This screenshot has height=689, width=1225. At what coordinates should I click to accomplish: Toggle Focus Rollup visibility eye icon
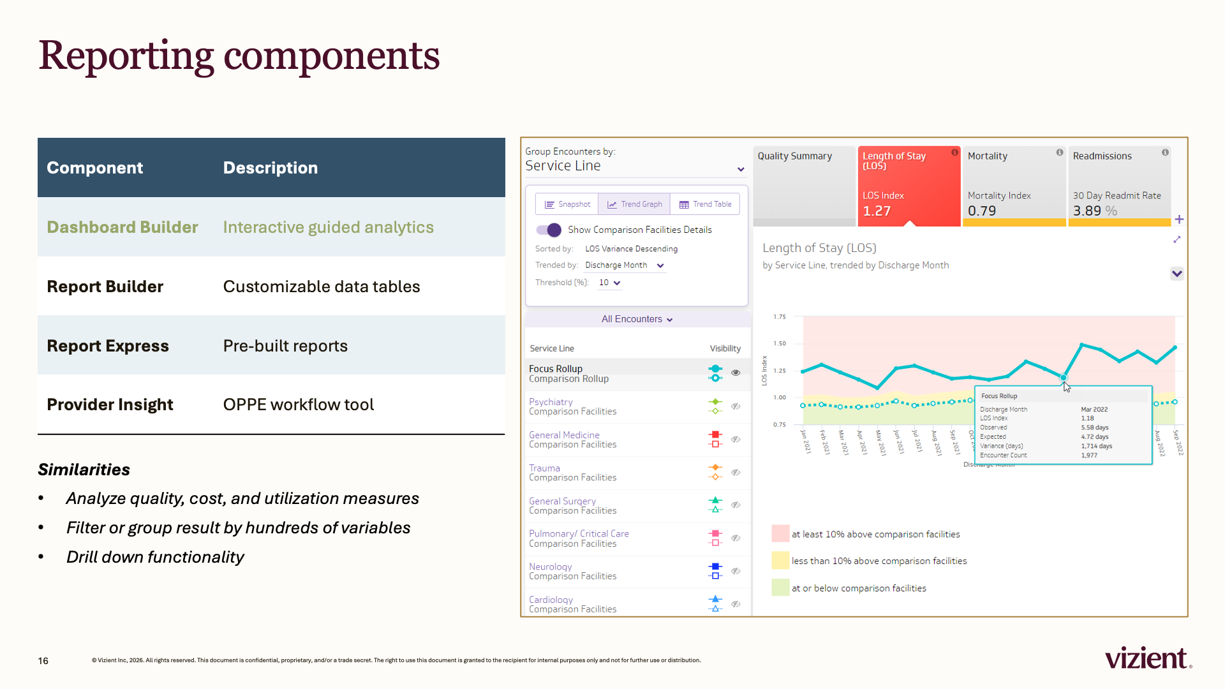[x=736, y=373]
